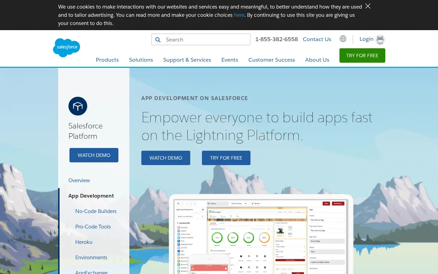Dismiss the cookie banner with X
Screen dimensions: 438x274
click(x=368, y=6)
